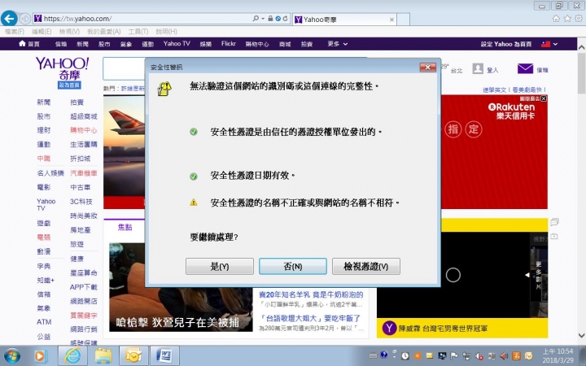Expand the 更多 dropdown in nav bar

338,44
